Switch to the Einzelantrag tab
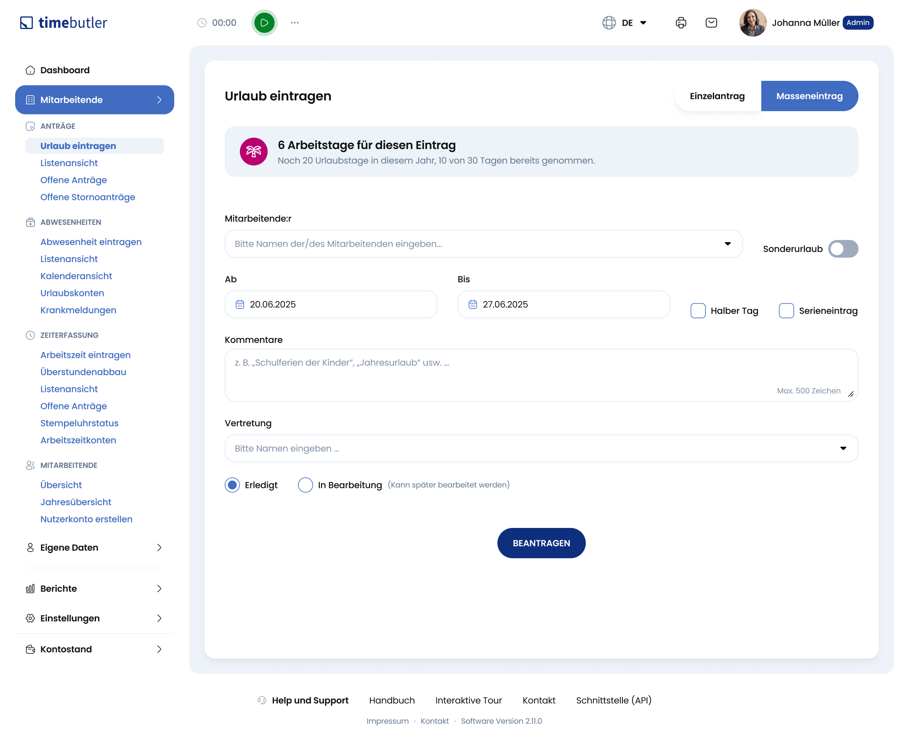Image resolution: width=909 pixels, height=746 pixels. (717, 96)
